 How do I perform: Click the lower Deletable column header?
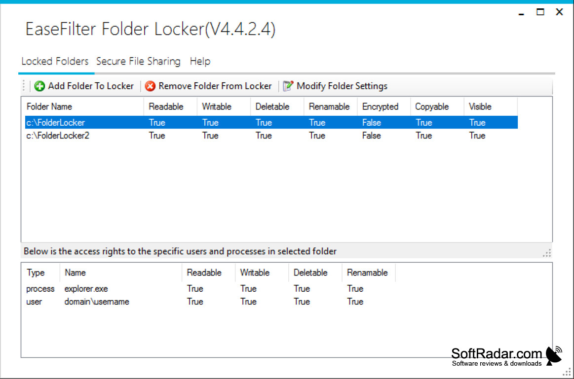(x=315, y=272)
